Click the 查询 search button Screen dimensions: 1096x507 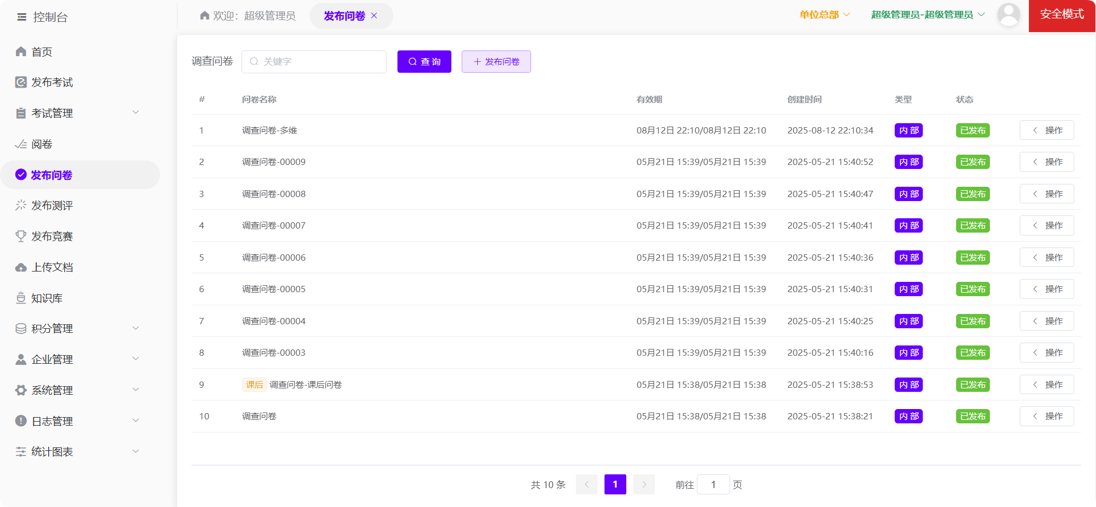[424, 62]
